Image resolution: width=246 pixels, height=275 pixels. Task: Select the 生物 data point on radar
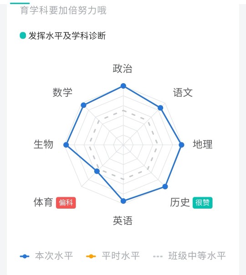coord(66,145)
